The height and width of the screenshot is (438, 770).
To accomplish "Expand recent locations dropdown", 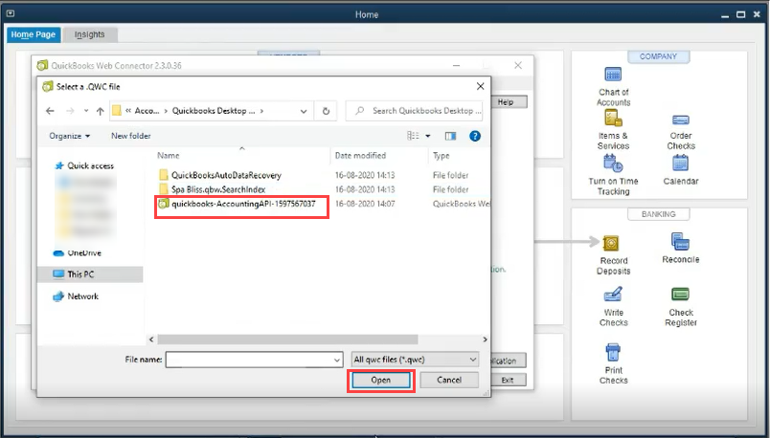I will (x=86, y=111).
